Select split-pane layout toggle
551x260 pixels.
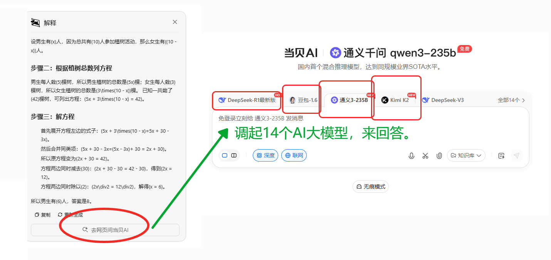point(234,155)
